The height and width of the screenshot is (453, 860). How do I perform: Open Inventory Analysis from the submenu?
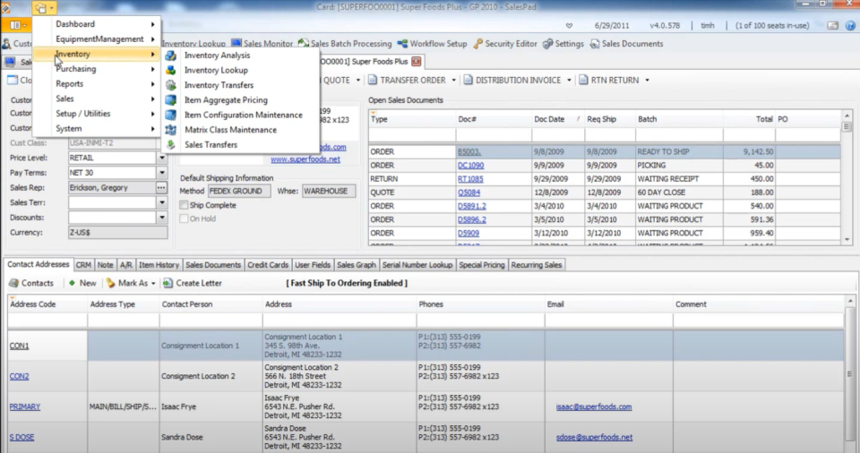click(217, 56)
